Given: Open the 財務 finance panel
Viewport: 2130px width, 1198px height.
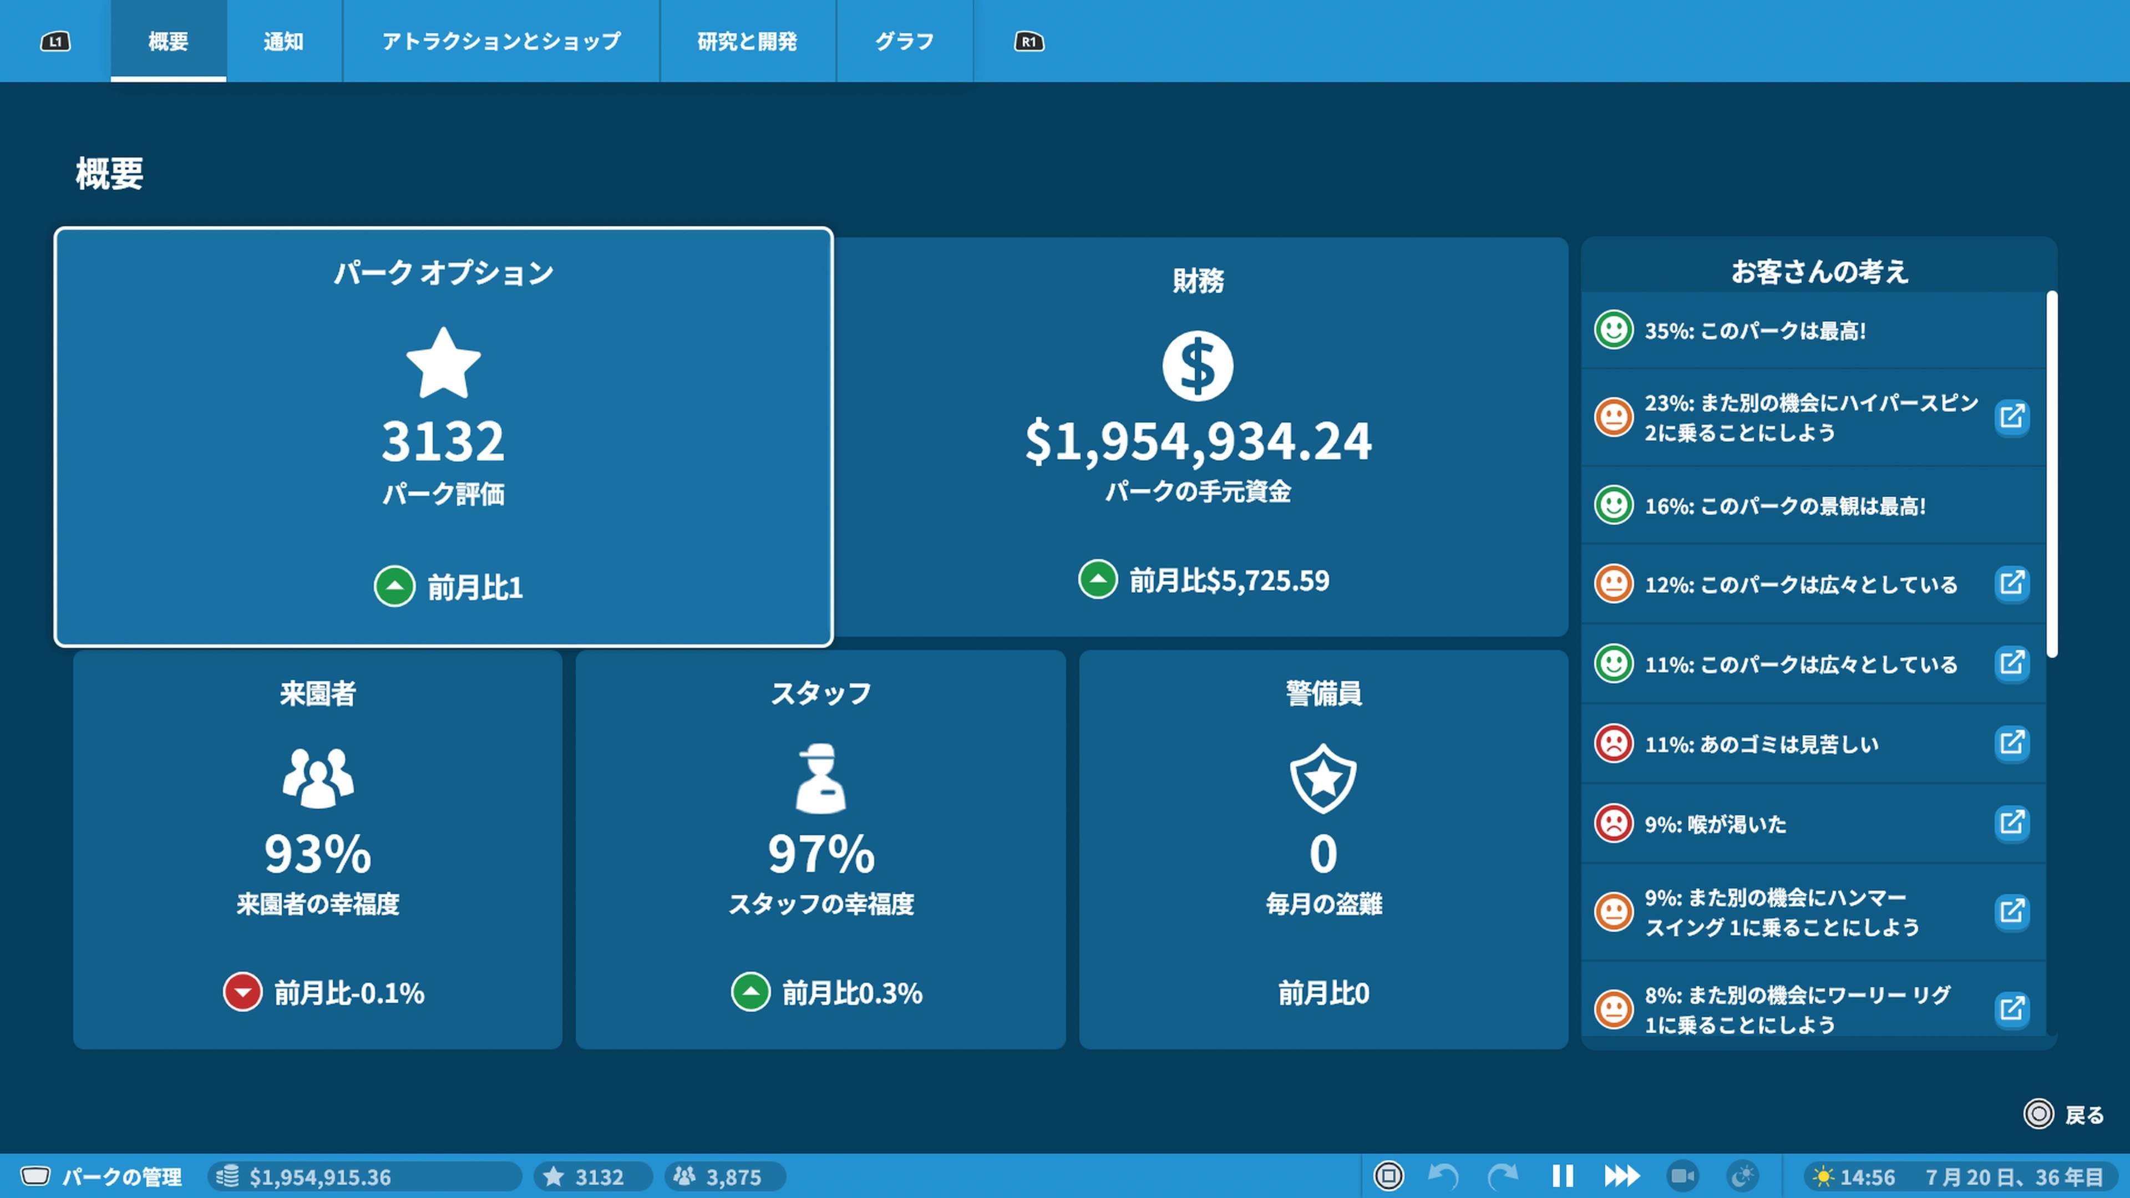Looking at the screenshot, I should 1198,436.
